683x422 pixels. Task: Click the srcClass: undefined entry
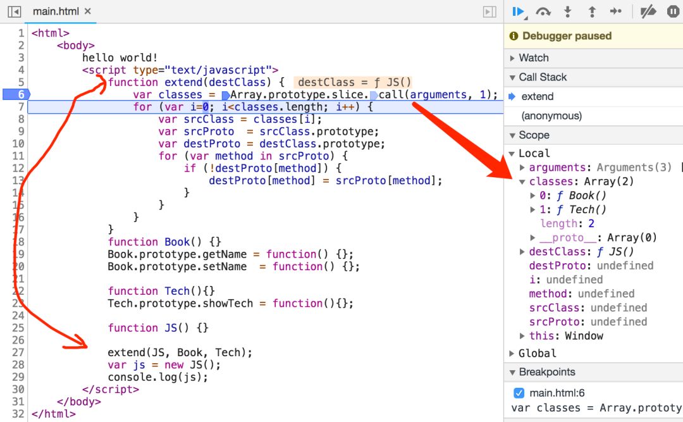[588, 307]
